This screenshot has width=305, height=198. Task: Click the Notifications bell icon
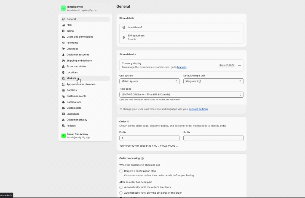[x=63, y=102]
